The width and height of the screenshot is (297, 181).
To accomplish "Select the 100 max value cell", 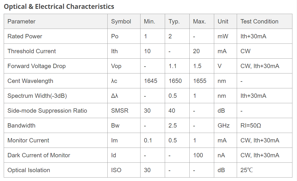I will pos(202,155).
